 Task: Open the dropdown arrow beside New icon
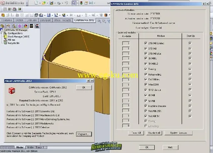point(40,3)
